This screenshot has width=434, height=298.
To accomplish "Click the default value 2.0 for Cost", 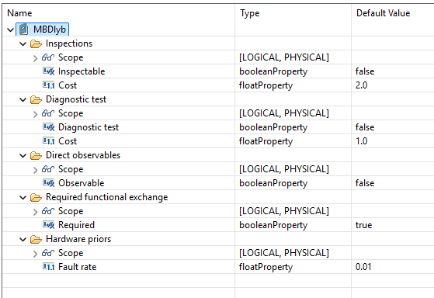I will 361,85.
